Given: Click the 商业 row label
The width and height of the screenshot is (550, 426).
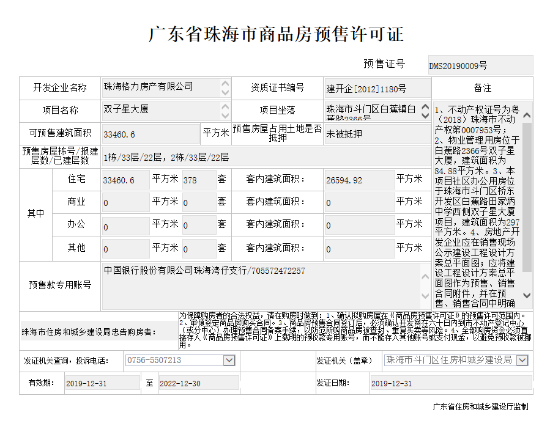Looking at the screenshot, I should [76, 202].
